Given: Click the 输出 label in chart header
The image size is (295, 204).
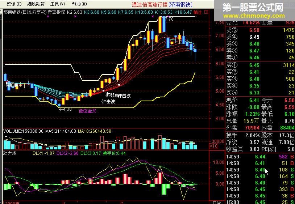Looking at the screenshot, I should pos(198,12).
